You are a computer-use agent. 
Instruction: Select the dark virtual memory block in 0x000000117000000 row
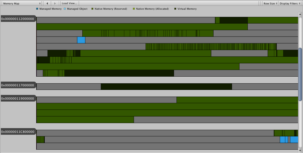pyautogui.click(x=166, y=87)
